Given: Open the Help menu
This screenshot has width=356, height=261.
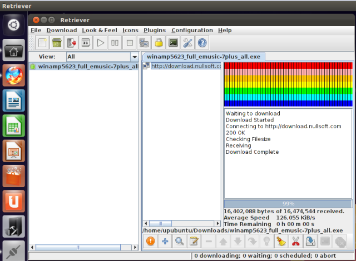Looking at the screenshot, I should [x=225, y=30].
